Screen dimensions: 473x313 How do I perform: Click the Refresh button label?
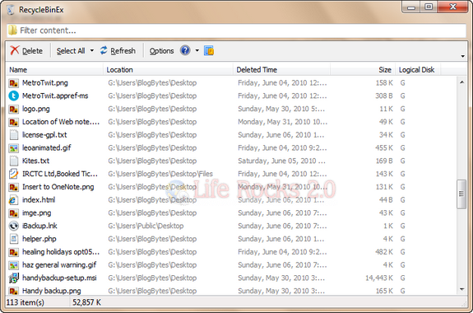[x=123, y=51]
